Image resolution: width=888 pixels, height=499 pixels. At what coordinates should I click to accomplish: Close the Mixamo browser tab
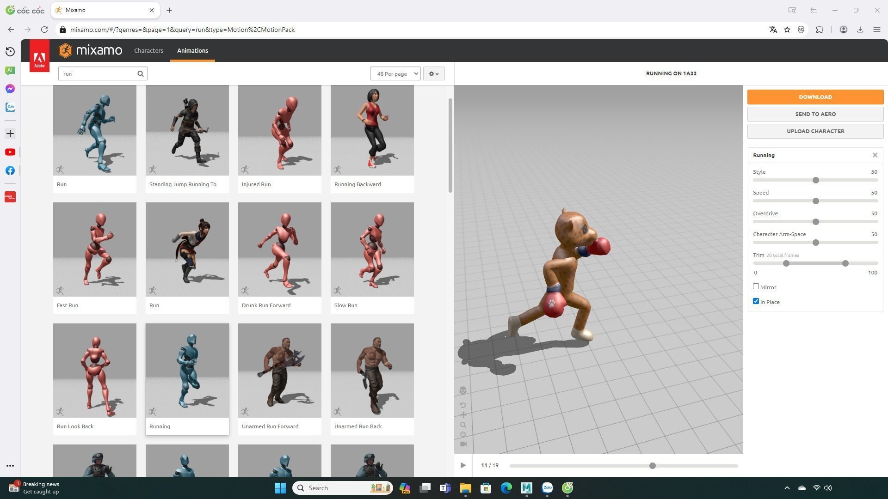pyautogui.click(x=152, y=10)
